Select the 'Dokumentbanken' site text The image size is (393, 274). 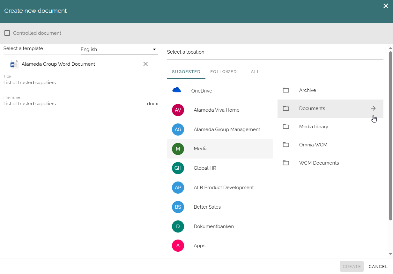(214, 226)
